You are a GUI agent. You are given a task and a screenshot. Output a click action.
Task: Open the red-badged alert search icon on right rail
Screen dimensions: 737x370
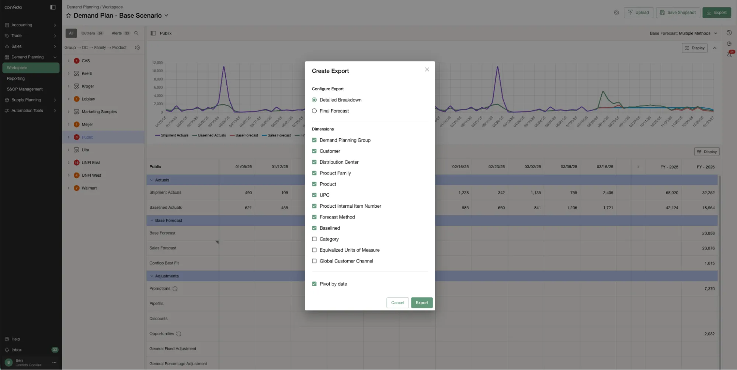(x=730, y=54)
